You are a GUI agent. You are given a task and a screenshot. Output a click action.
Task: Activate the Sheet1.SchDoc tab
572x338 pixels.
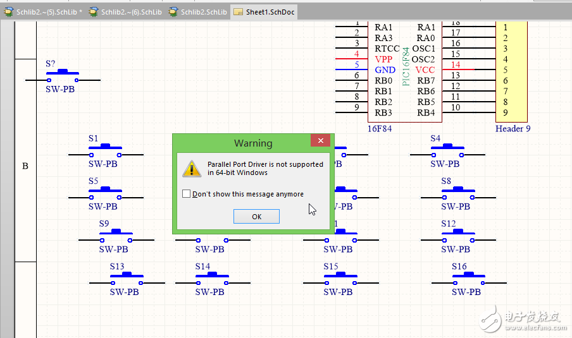click(x=264, y=12)
